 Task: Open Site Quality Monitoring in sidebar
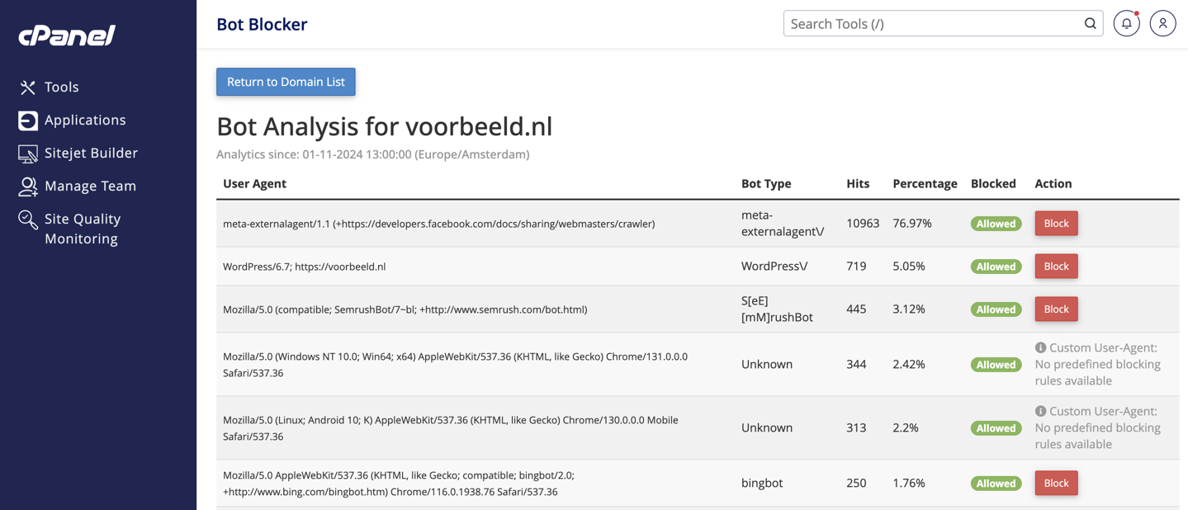(x=83, y=229)
